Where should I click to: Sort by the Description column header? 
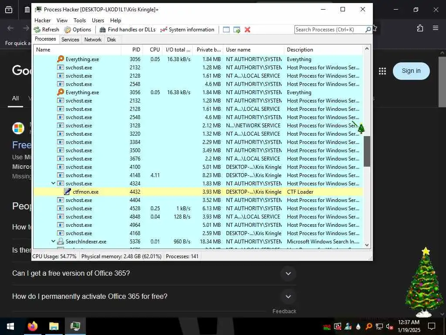click(x=324, y=50)
